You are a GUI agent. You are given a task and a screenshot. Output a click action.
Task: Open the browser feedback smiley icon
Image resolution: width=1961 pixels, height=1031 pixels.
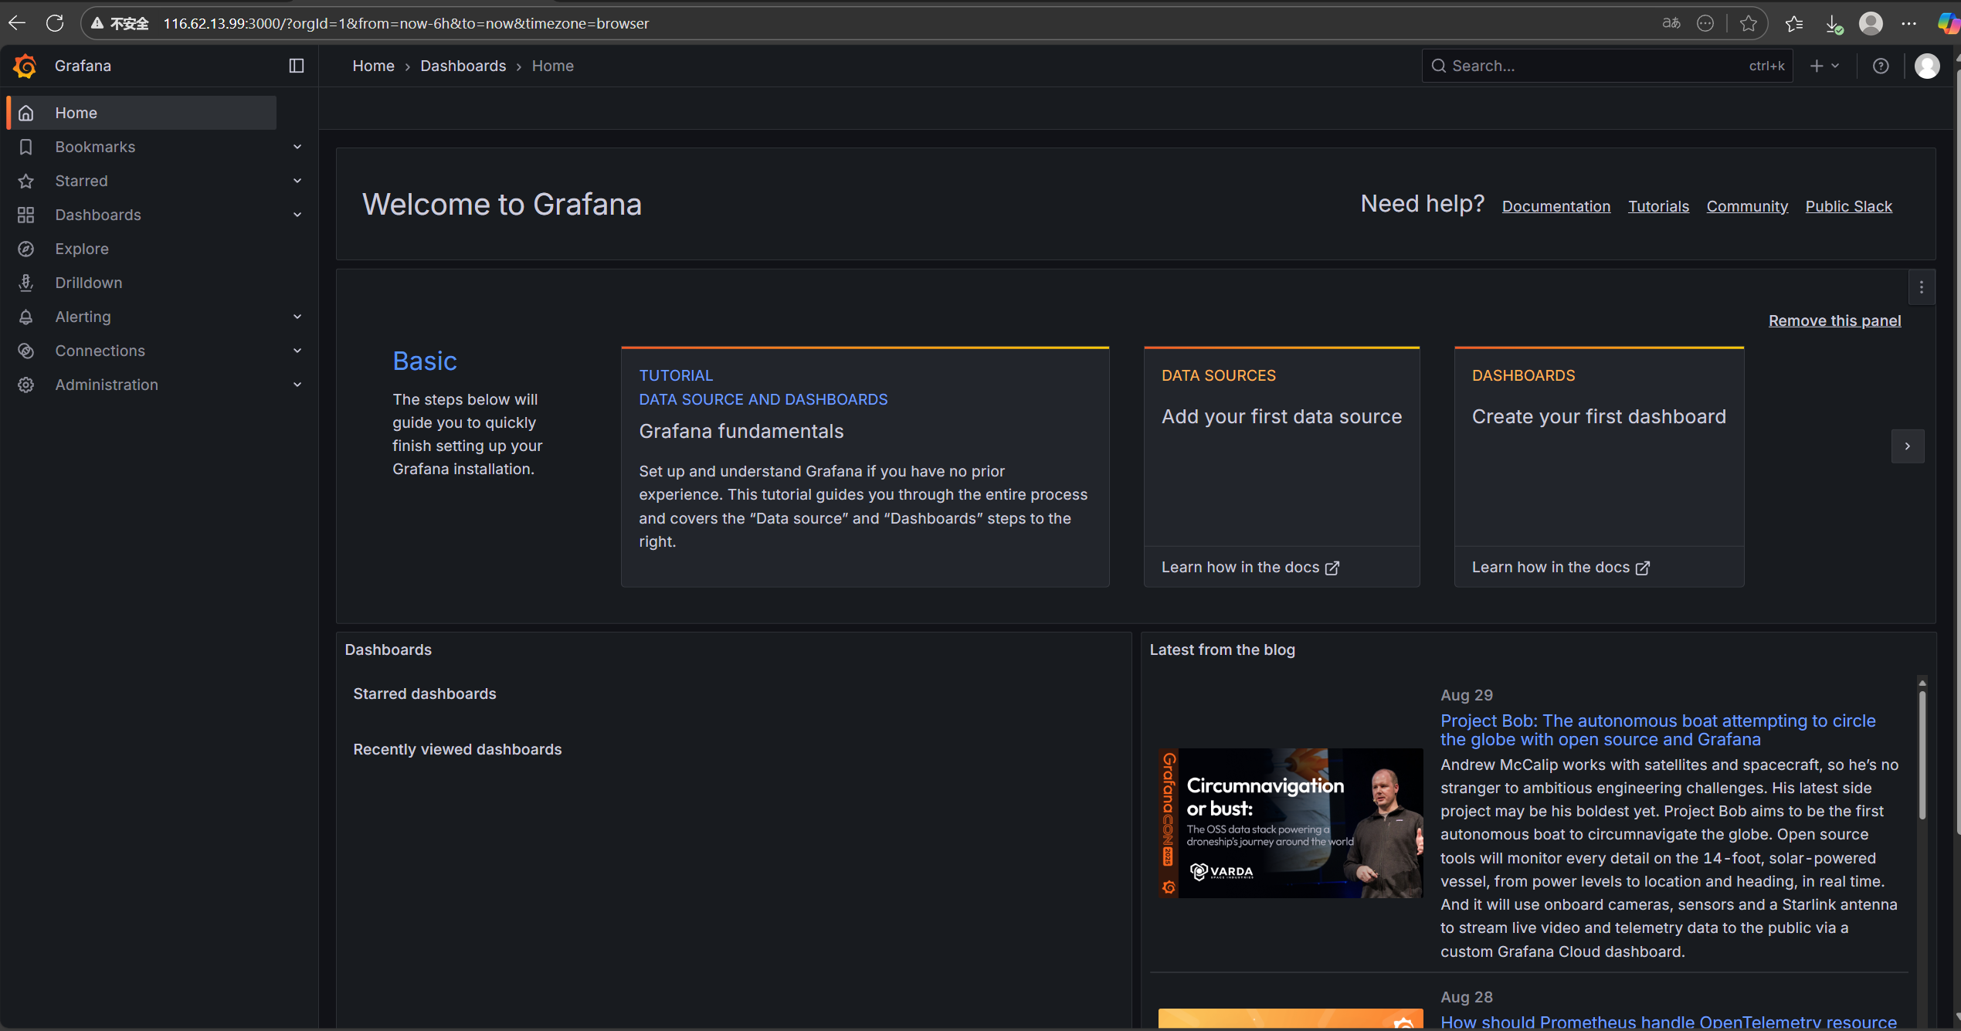click(x=1705, y=23)
